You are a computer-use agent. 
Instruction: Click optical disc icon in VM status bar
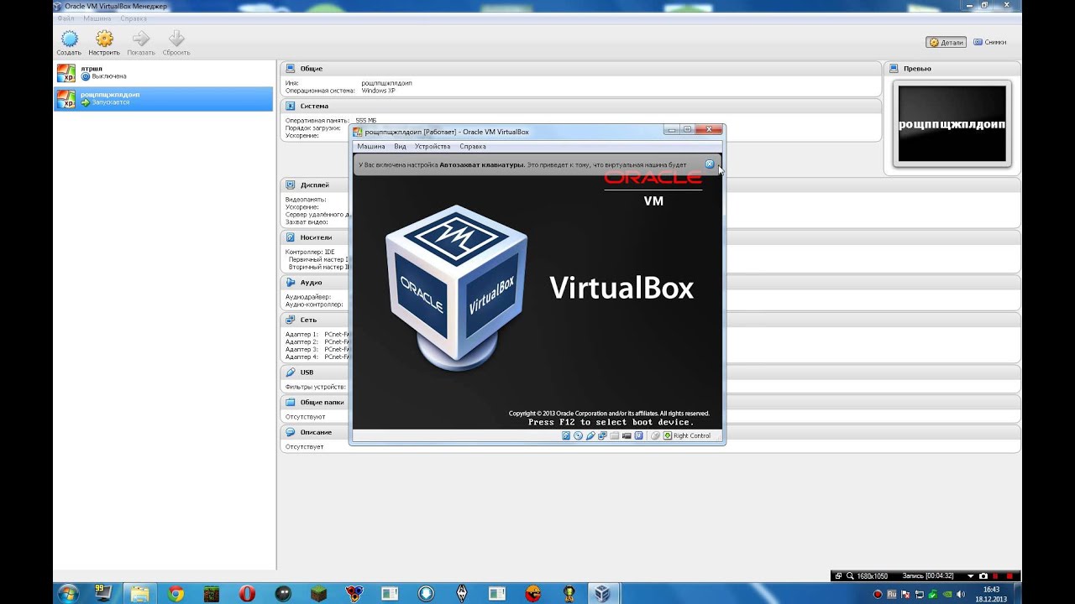point(578,435)
